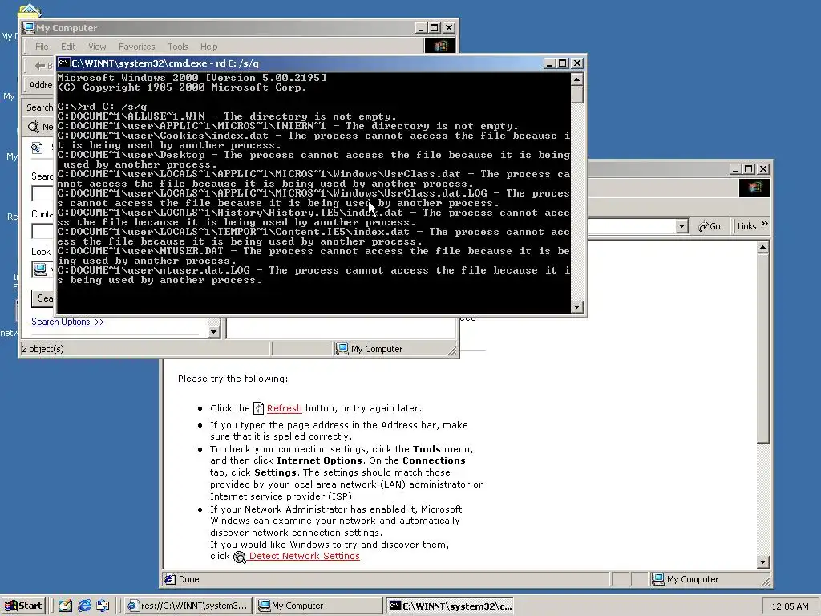This screenshot has height=616, width=821.
Task: Close the cmd.exe window
Action: pos(577,63)
